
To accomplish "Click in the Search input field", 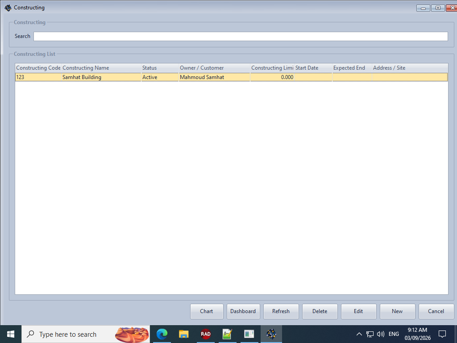I will click(x=241, y=37).
